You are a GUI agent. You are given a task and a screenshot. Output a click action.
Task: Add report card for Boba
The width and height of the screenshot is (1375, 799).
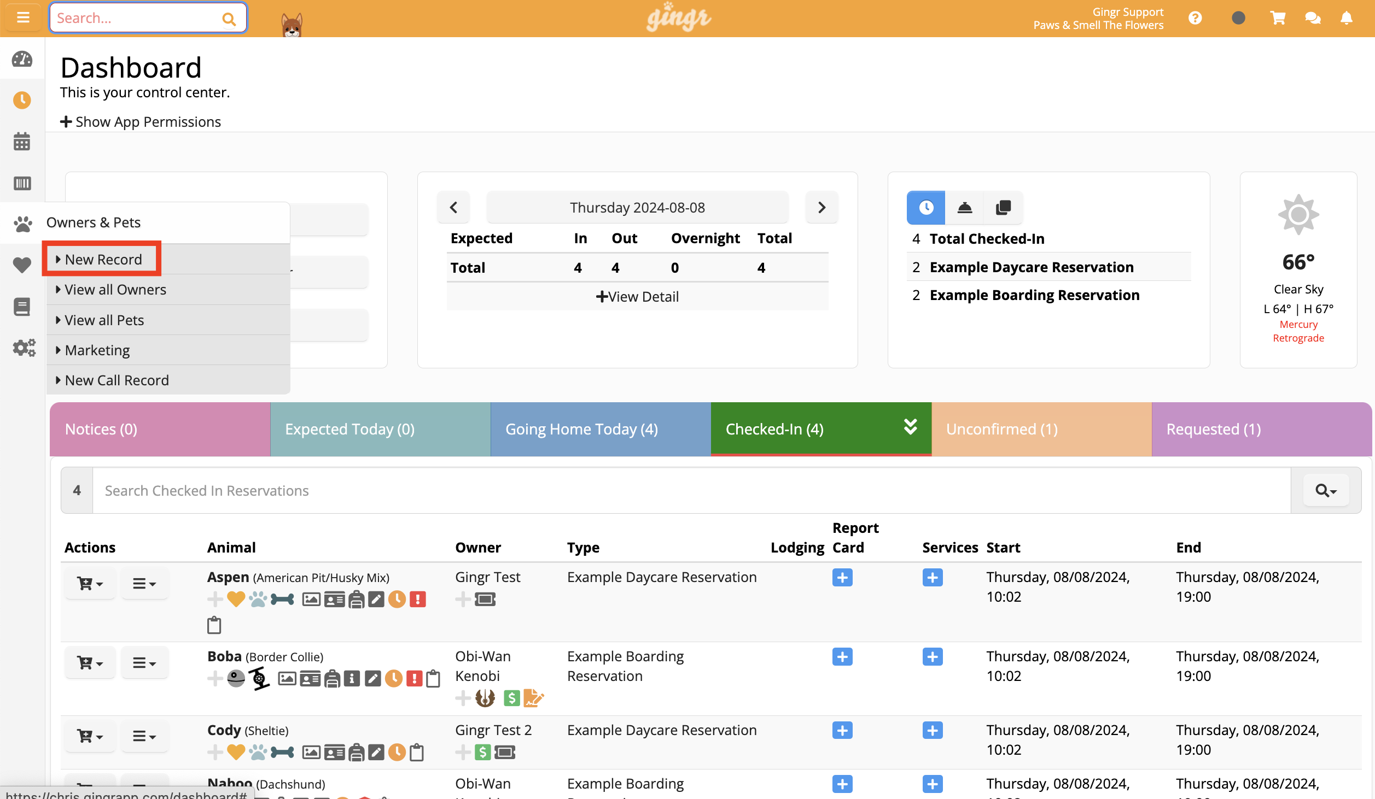point(842,656)
